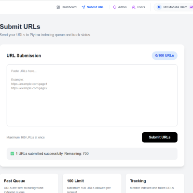193x193 pixels.
Task: Go to the Submit URL tab
Action: point(93,7)
